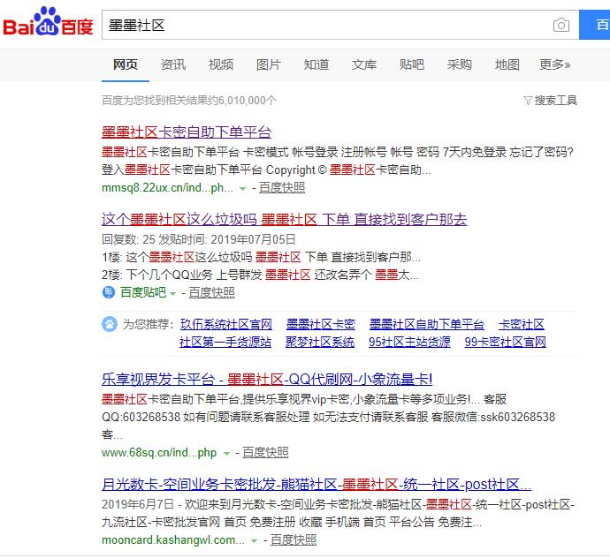Click suggestion 99卡密社区官网

506,343
